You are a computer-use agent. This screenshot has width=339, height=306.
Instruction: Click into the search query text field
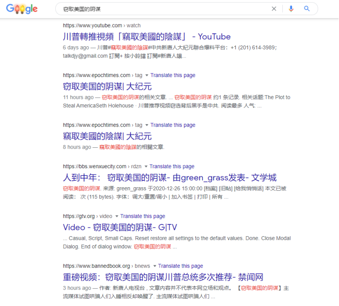[x=165, y=9]
